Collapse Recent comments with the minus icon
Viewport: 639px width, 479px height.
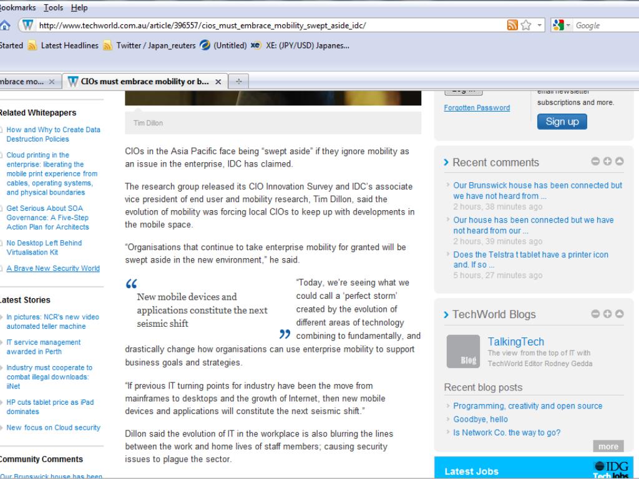pyautogui.click(x=595, y=162)
